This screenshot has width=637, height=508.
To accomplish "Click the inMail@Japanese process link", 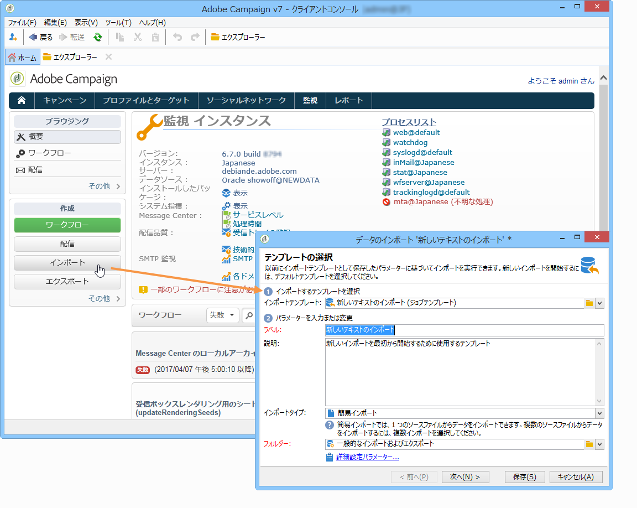I will point(424,163).
